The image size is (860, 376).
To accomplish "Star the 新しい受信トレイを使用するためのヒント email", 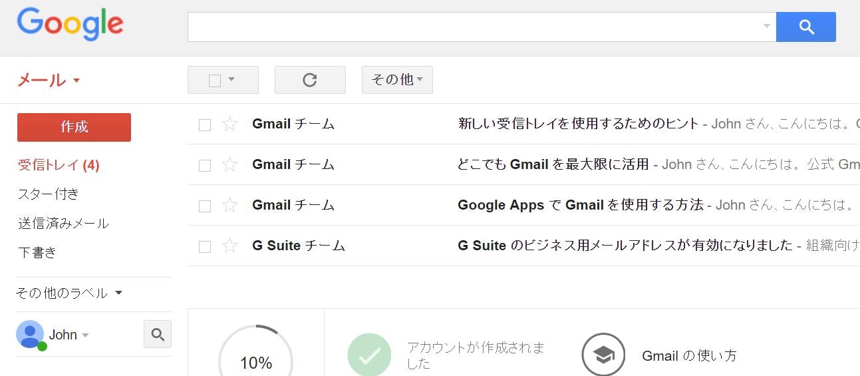I will click(x=229, y=124).
